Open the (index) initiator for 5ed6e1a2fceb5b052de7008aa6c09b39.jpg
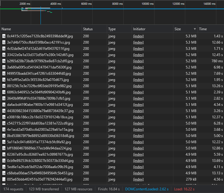 (x=138, y=167)
